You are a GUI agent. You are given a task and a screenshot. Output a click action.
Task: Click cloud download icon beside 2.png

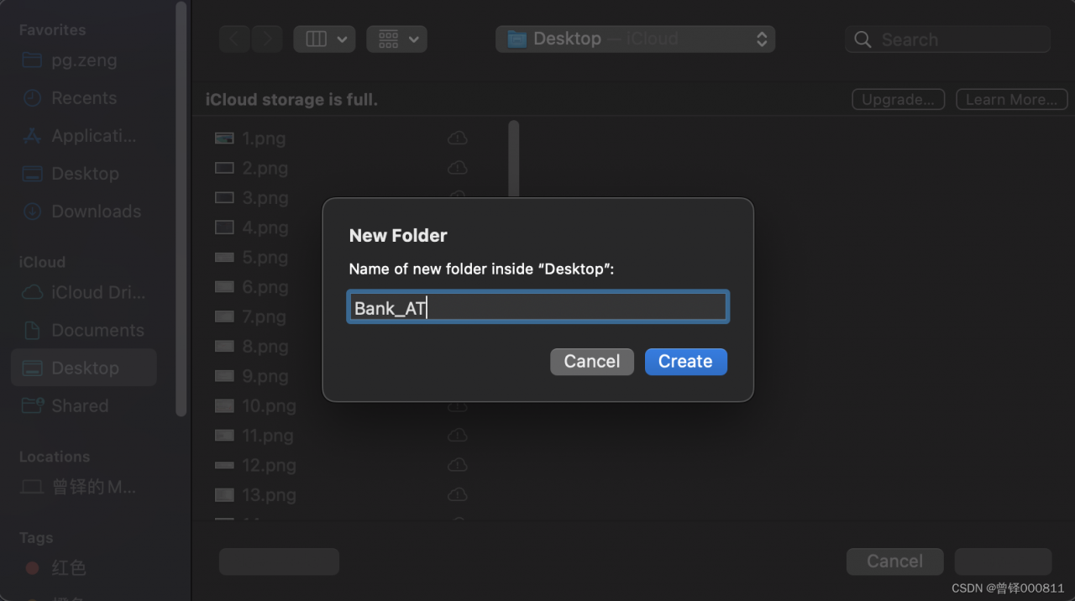[x=457, y=168]
